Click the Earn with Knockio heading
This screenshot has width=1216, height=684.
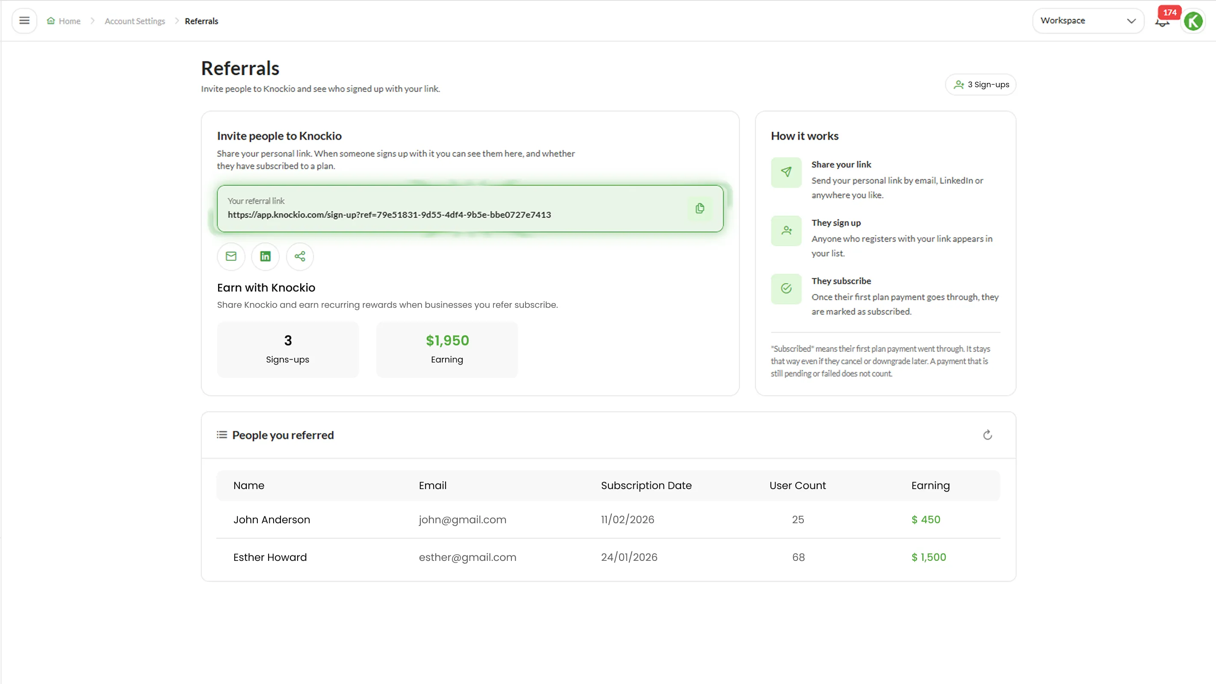coord(266,287)
